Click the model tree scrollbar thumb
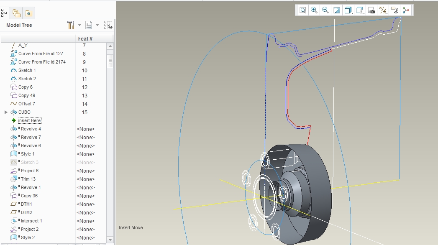Image resolution: width=438 pixels, height=245 pixels. 110,61
